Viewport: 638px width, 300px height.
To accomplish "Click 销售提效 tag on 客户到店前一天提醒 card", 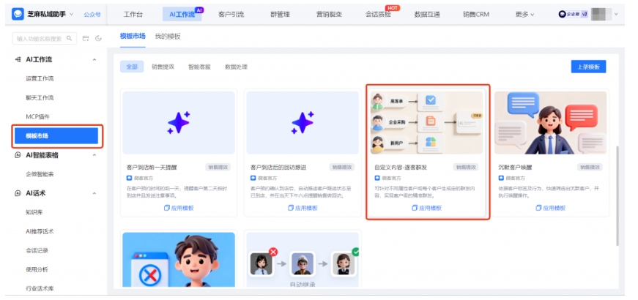I will coord(218,167).
